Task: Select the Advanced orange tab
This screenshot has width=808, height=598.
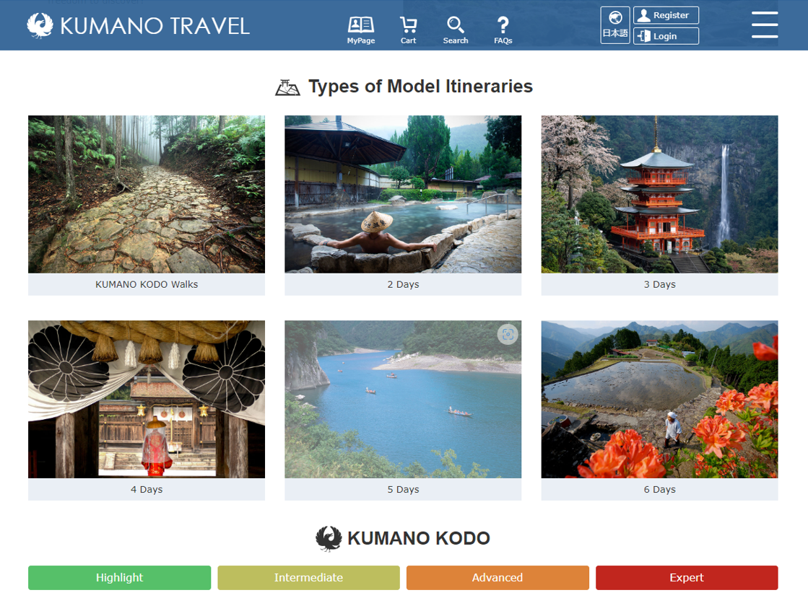Action: [x=498, y=577]
